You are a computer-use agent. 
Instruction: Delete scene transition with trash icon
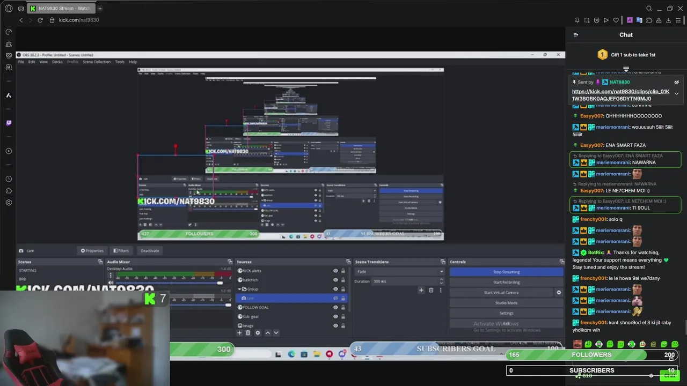(x=430, y=290)
